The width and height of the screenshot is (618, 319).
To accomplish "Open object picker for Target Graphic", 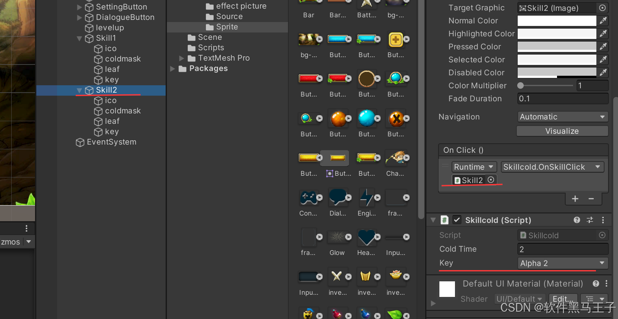I will coord(602,8).
